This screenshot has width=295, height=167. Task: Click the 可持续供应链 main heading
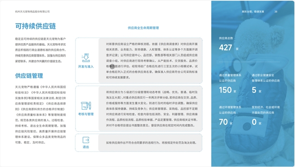(35, 26)
